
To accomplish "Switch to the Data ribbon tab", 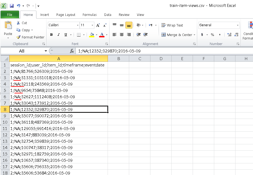I will point(108,15).
